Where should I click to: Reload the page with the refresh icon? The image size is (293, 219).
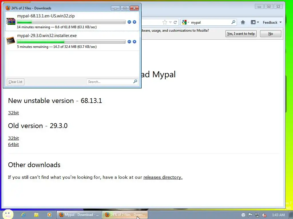[175, 22]
